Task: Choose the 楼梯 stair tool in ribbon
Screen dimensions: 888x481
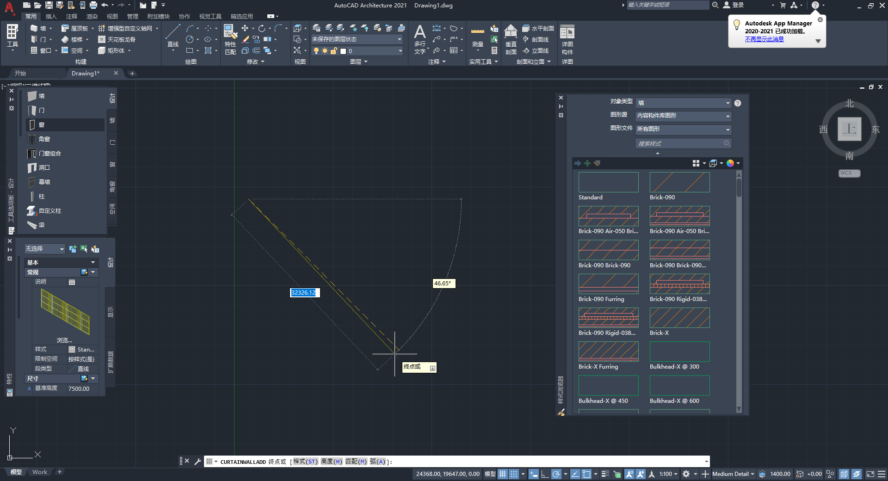Action: [73, 39]
